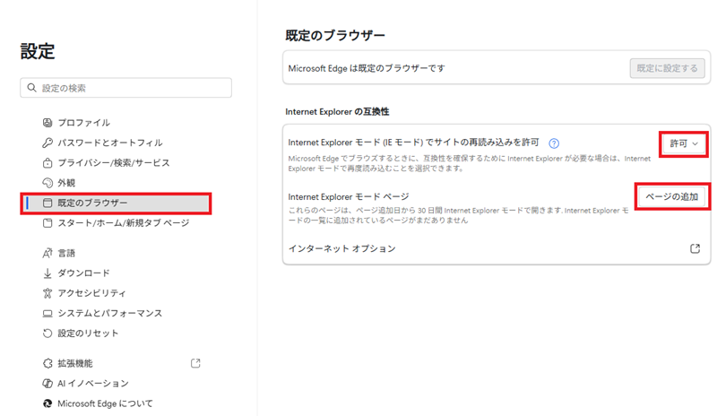Click the download arrow icon beside ダウンロード
717x416 pixels.
48,273
